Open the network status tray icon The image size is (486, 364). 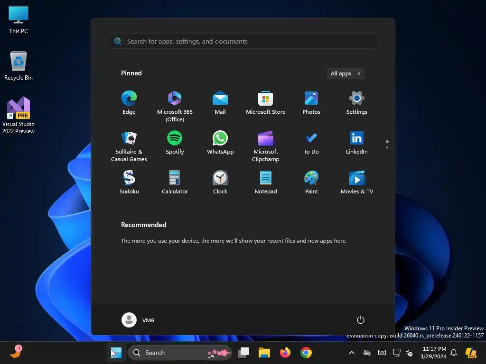pos(397,353)
